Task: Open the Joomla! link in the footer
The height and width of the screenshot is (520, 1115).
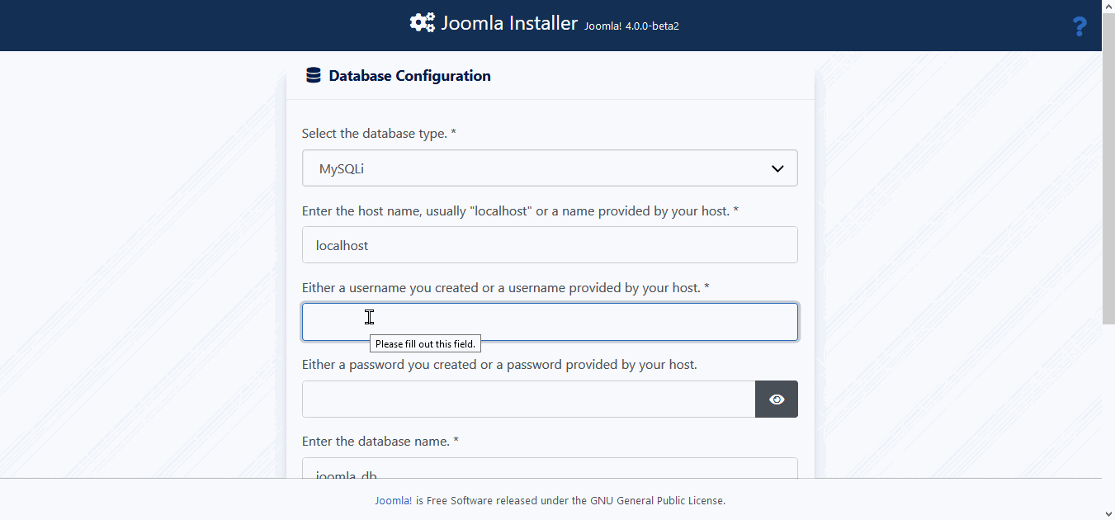Action: (393, 500)
